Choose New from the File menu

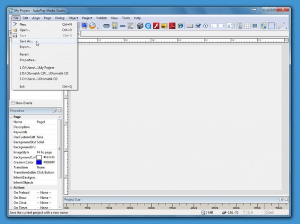click(x=45, y=24)
